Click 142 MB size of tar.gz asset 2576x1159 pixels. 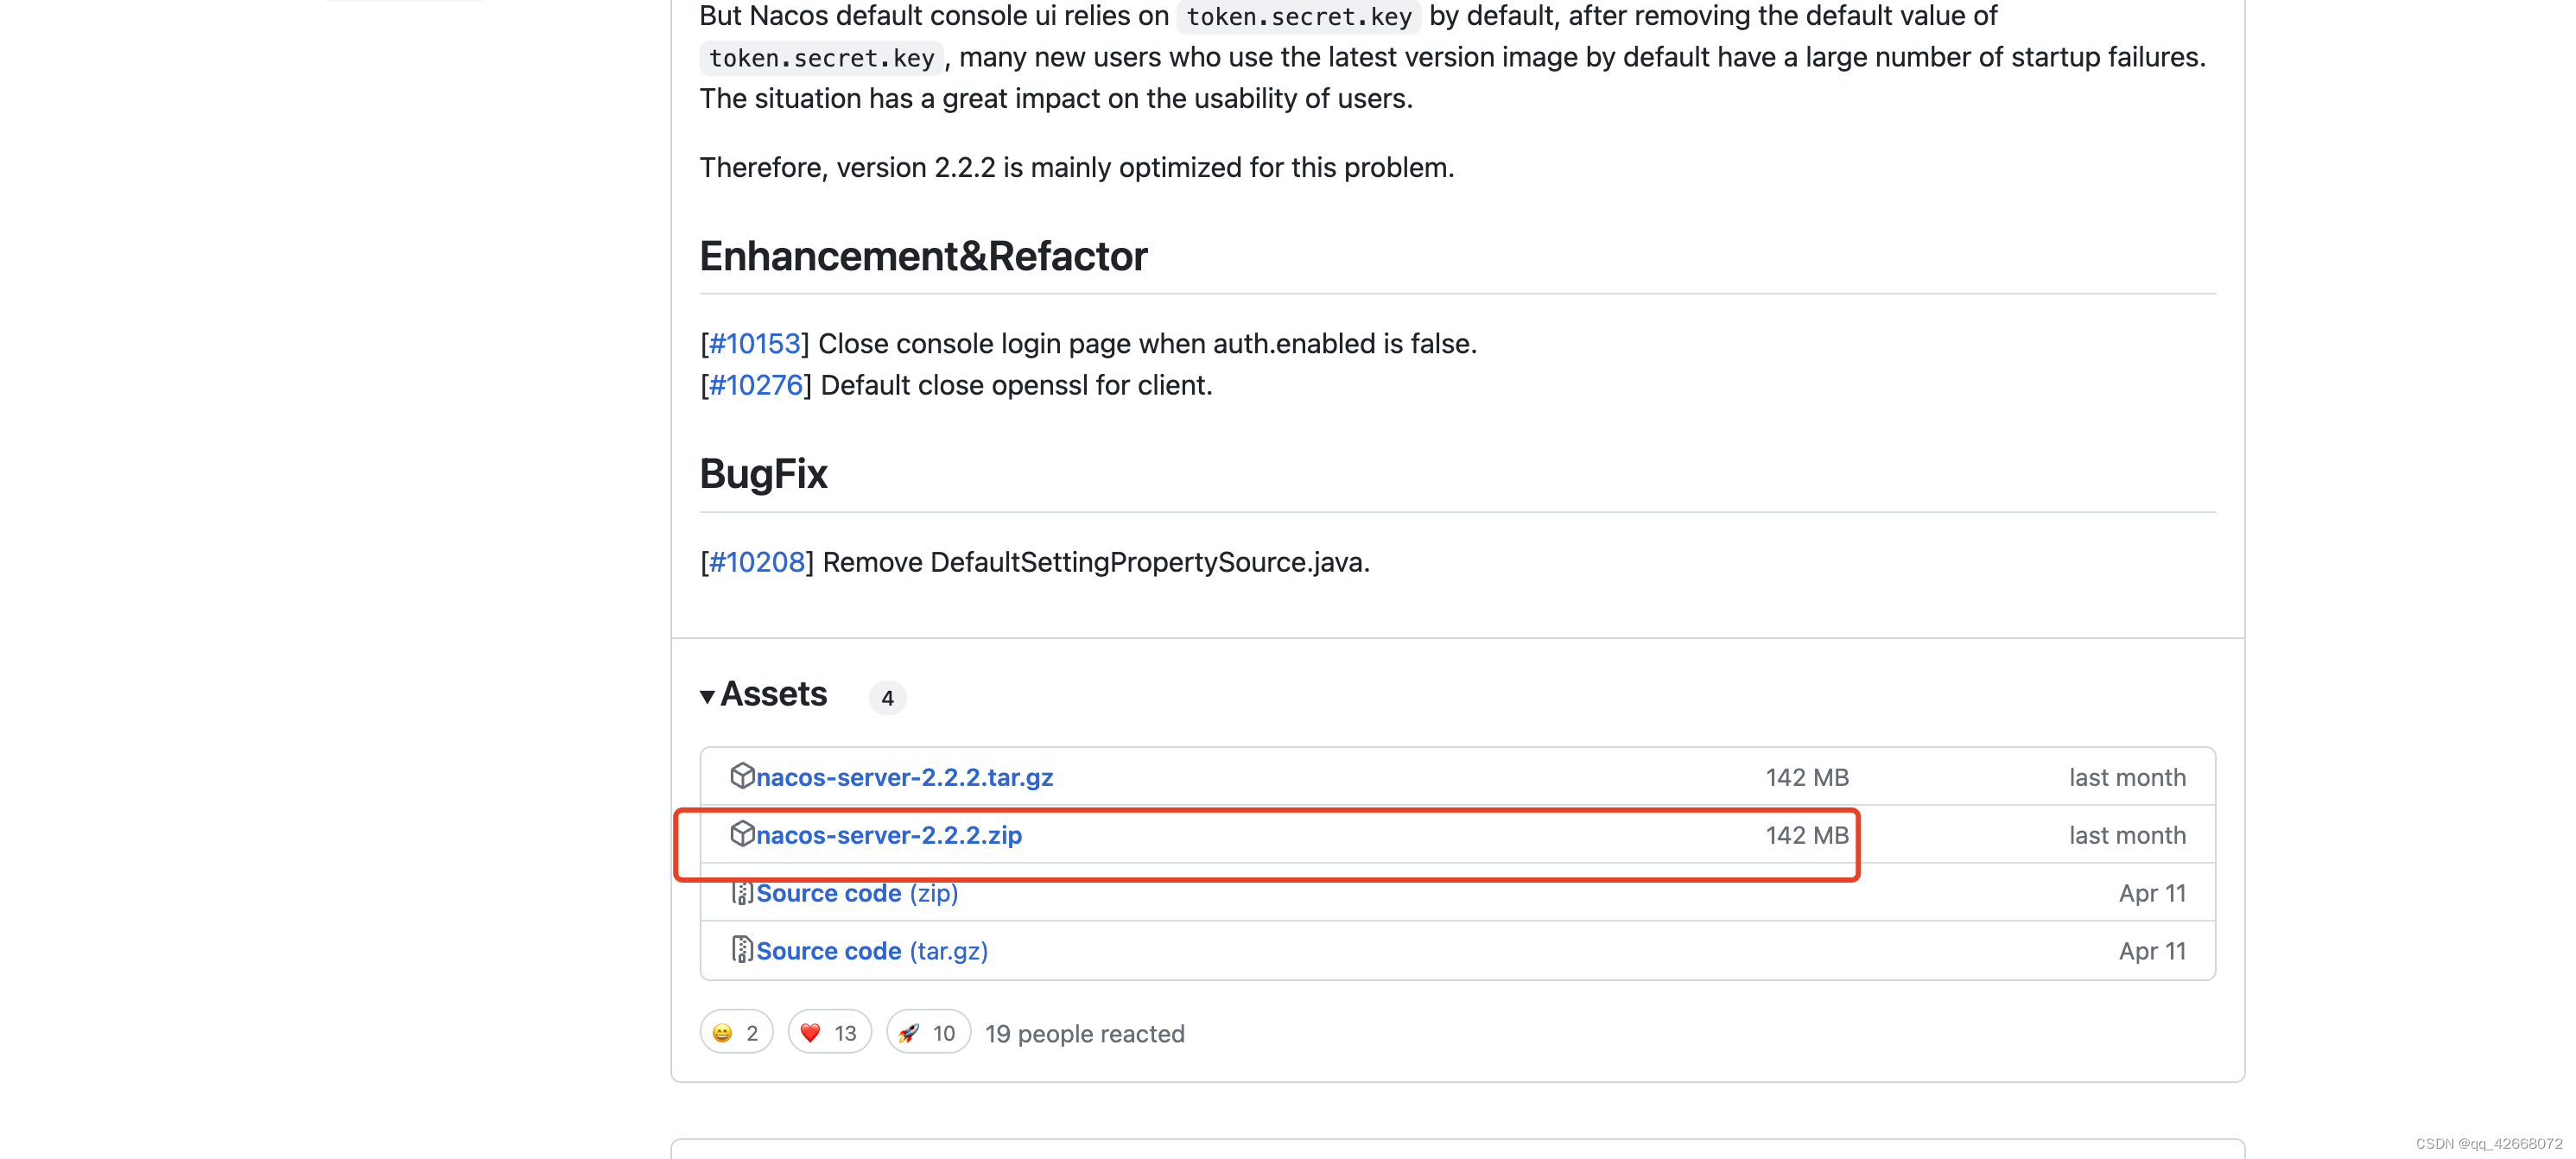(1807, 778)
